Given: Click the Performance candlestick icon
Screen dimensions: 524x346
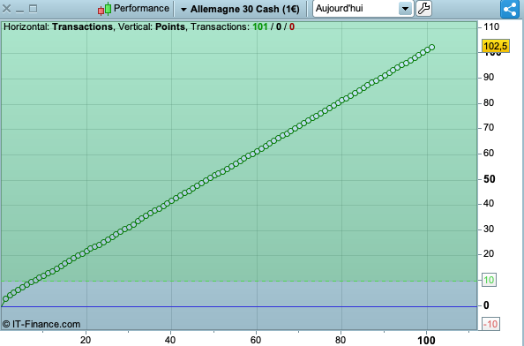Looking at the screenshot, I should pos(104,9).
